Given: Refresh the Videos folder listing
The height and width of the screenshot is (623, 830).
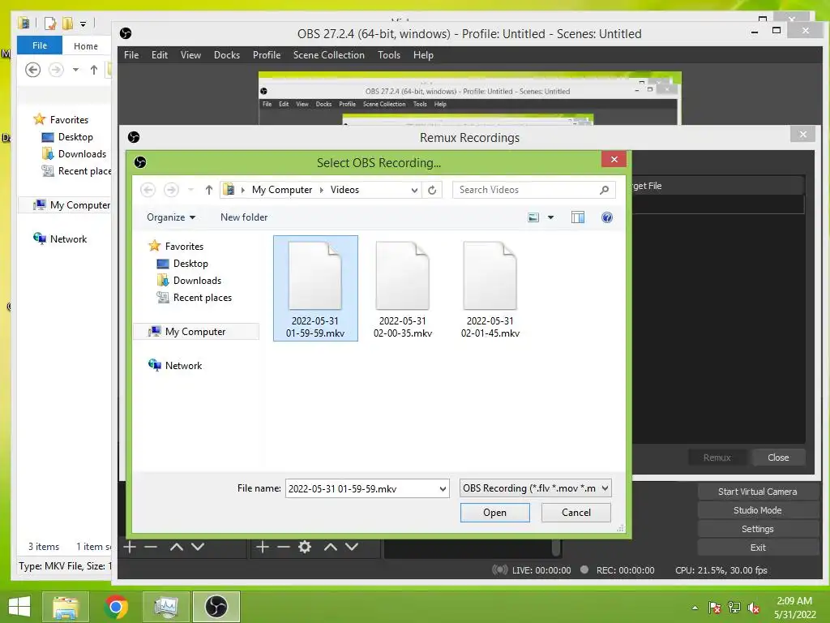Looking at the screenshot, I should click(432, 190).
